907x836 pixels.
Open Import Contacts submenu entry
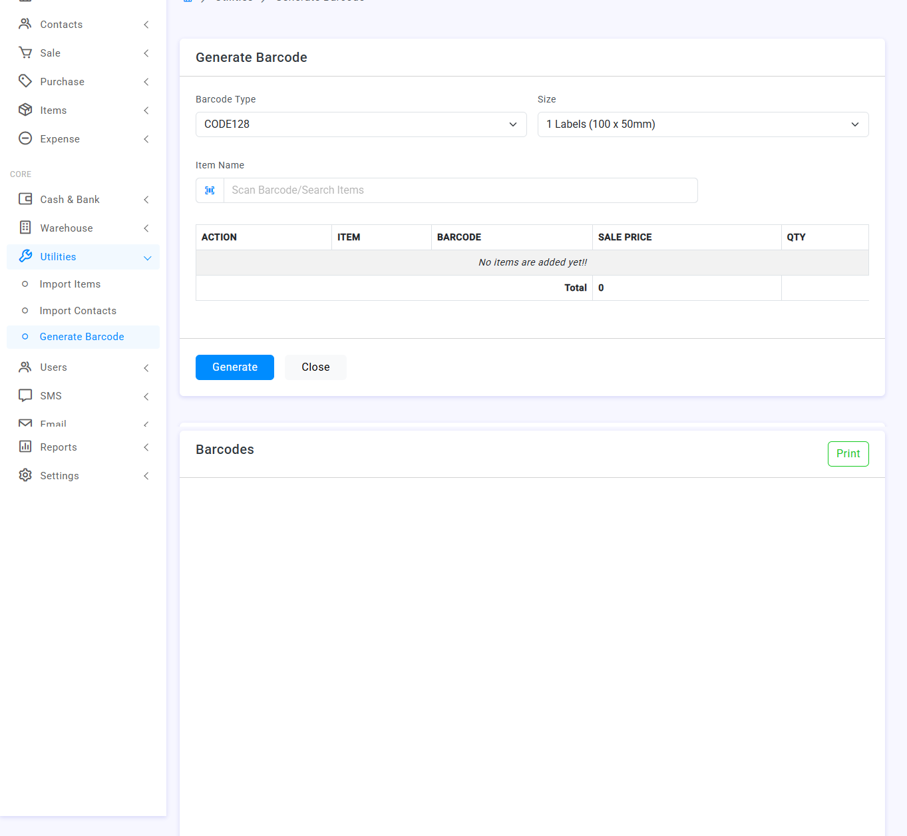pyautogui.click(x=78, y=311)
